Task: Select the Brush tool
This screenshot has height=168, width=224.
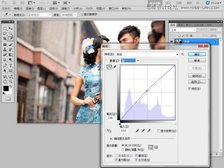Action: coord(11,44)
